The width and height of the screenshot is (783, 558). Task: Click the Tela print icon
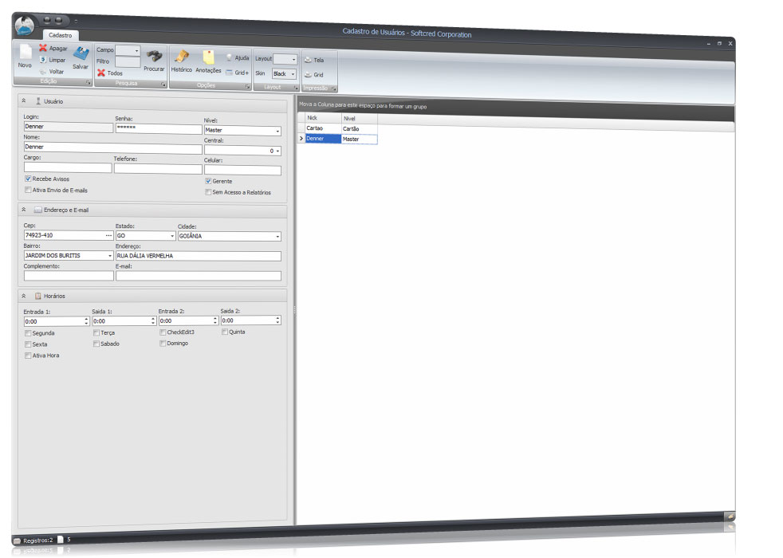[308, 60]
